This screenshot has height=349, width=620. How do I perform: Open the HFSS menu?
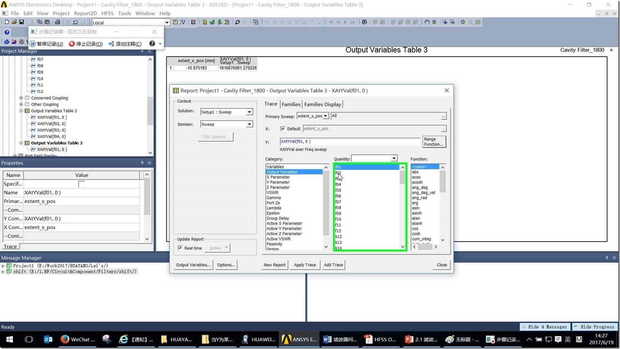(107, 13)
